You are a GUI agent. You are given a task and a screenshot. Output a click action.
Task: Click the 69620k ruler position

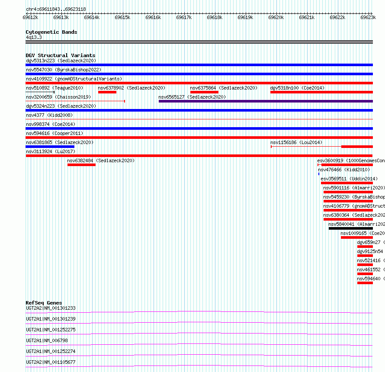point(276,17)
